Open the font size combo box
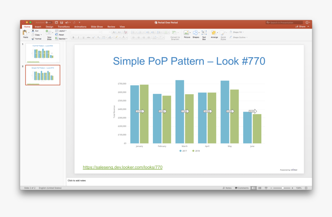Viewport: 332px width, 217px height. (106, 32)
